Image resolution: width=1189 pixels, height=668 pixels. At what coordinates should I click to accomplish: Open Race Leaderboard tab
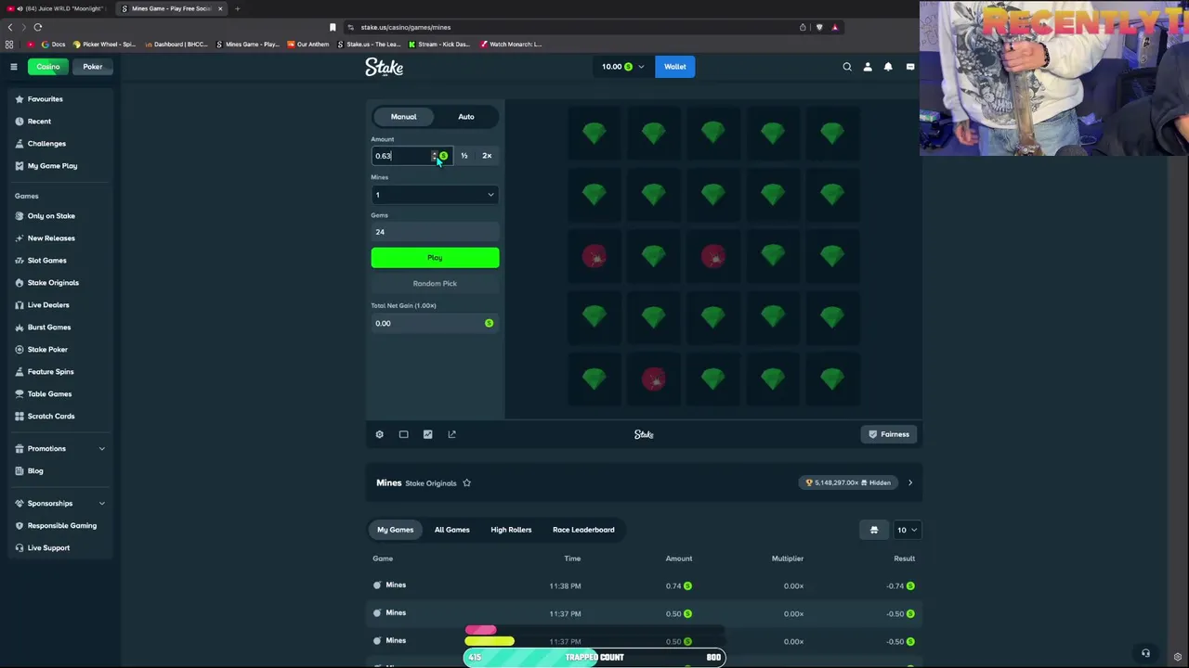pyautogui.click(x=583, y=530)
